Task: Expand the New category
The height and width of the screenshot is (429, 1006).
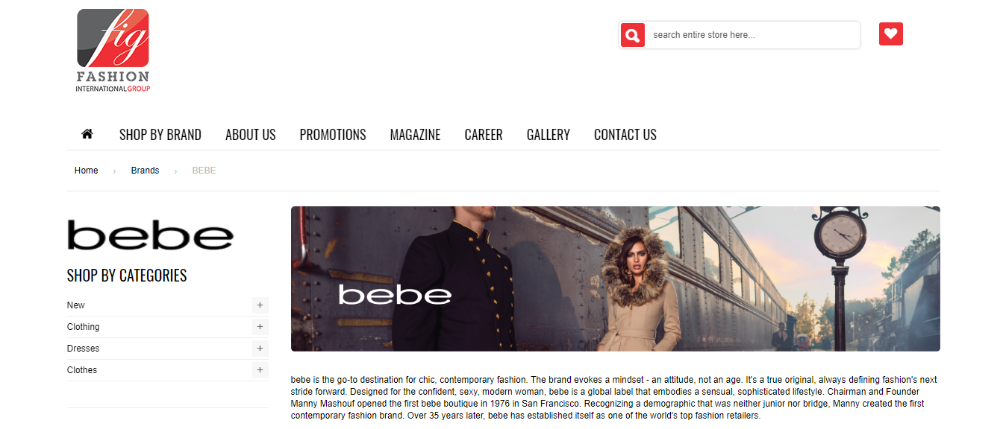Action: (x=260, y=305)
